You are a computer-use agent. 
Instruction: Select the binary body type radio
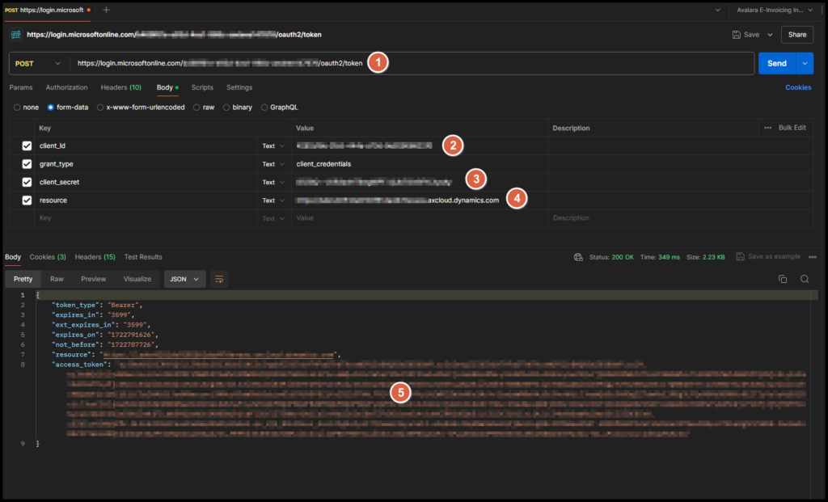point(226,108)
